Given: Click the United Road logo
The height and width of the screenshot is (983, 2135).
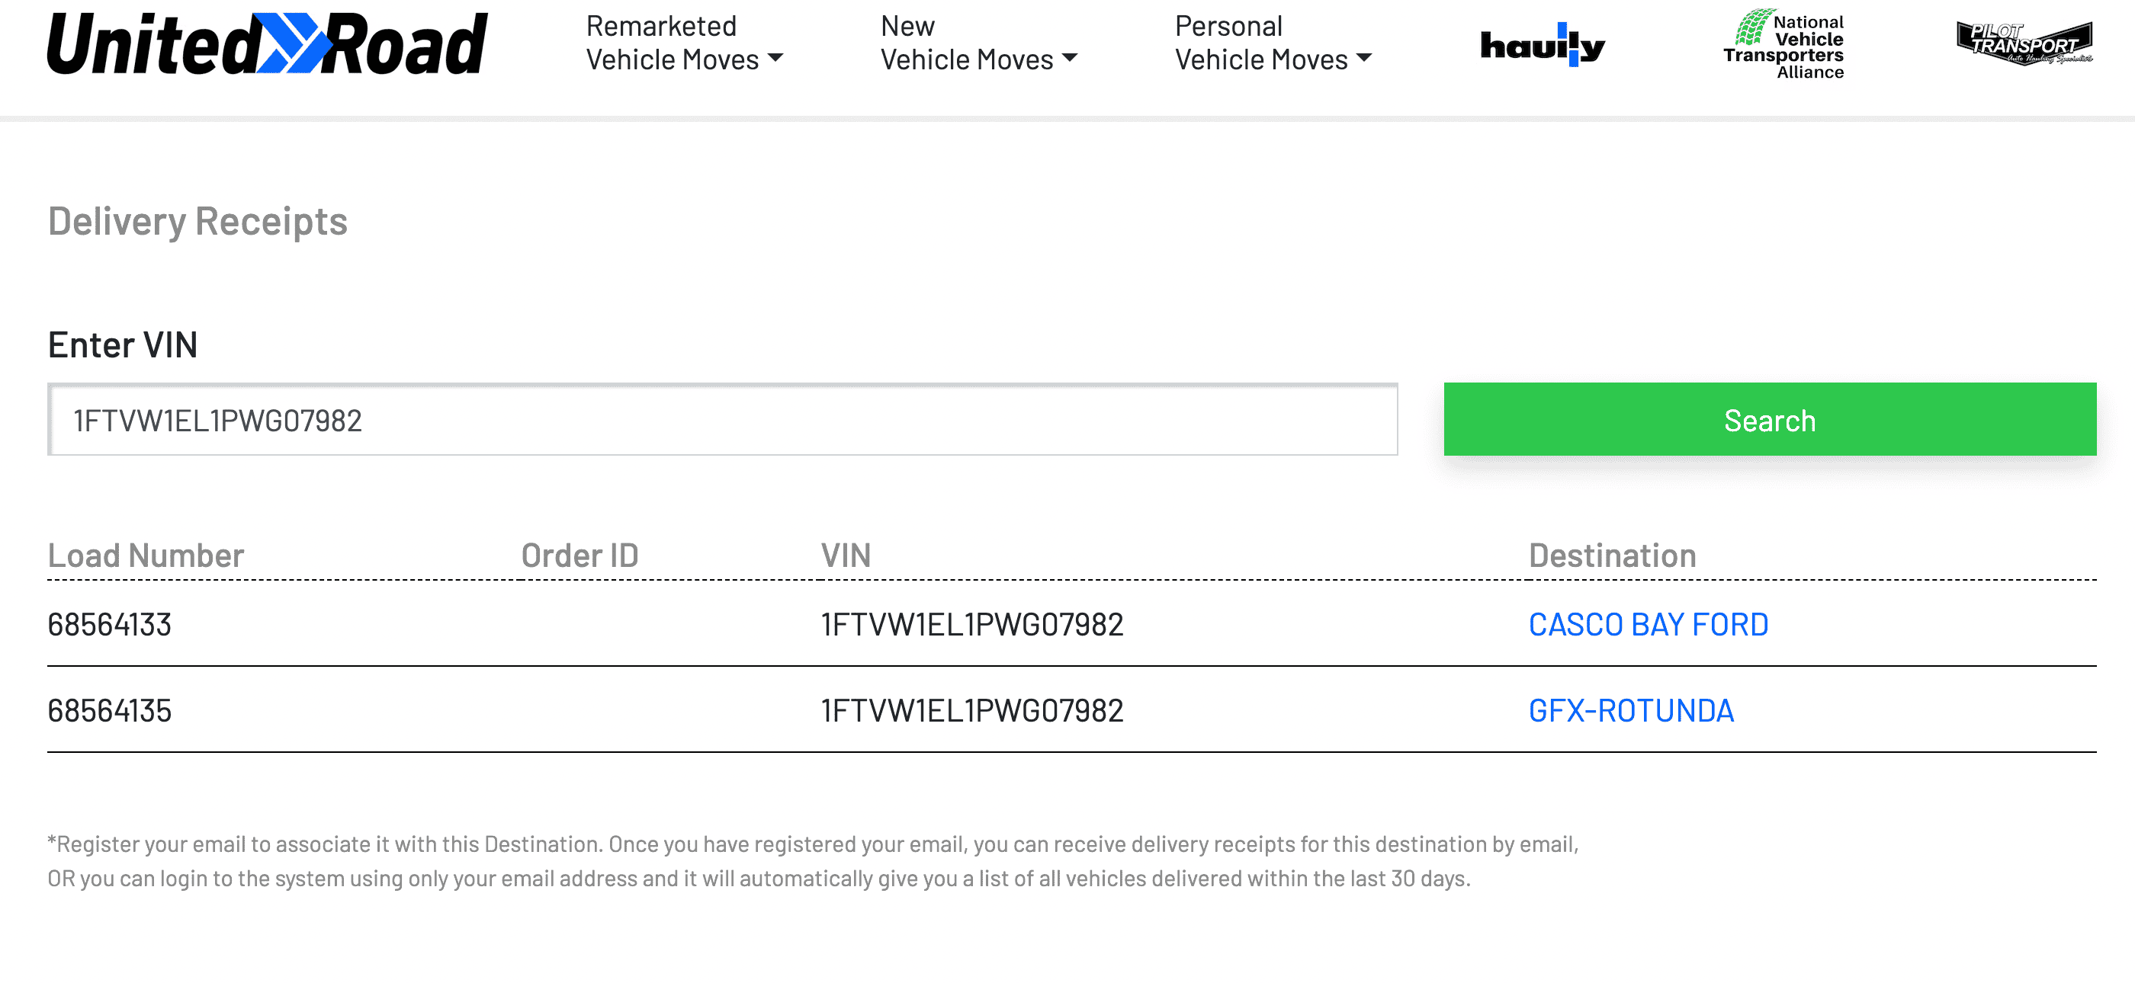Looking at the screenshot, I should click(x=267, y=44).
